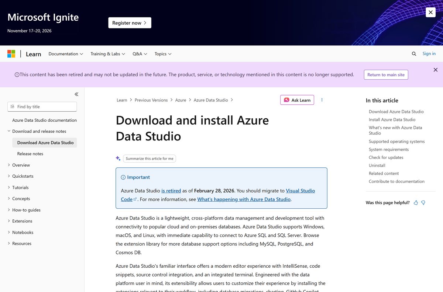Viewport: 443px width, 292px height.
Task: Collapse Download and release notes section
Action: point(9,131)
